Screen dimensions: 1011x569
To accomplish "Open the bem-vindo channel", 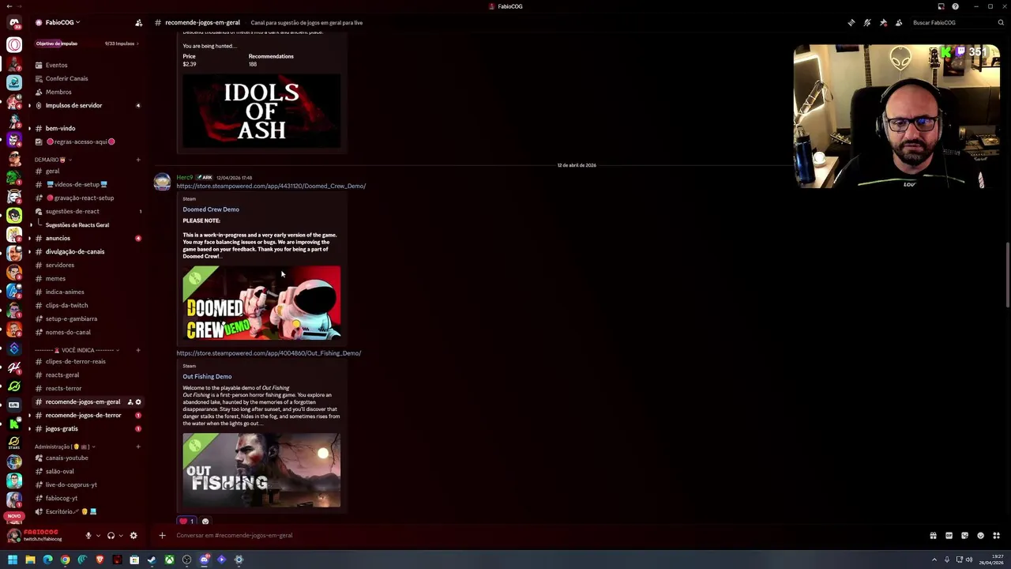I will 87,128.
